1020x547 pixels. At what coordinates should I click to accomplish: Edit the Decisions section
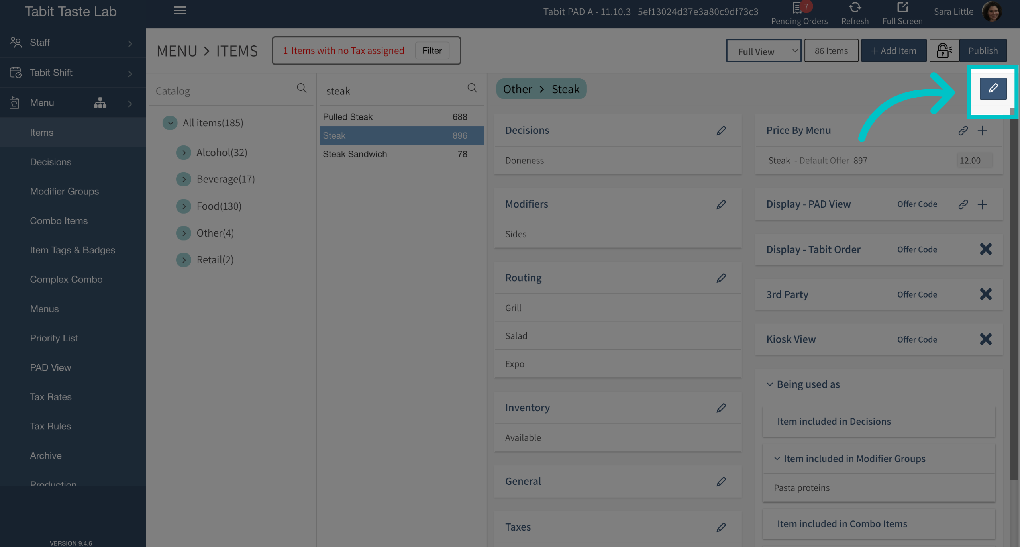point(721,131)
